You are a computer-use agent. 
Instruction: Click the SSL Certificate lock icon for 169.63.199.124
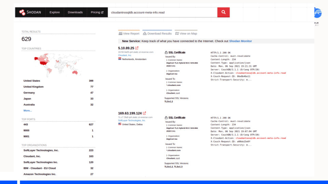(x=166, y=118)
